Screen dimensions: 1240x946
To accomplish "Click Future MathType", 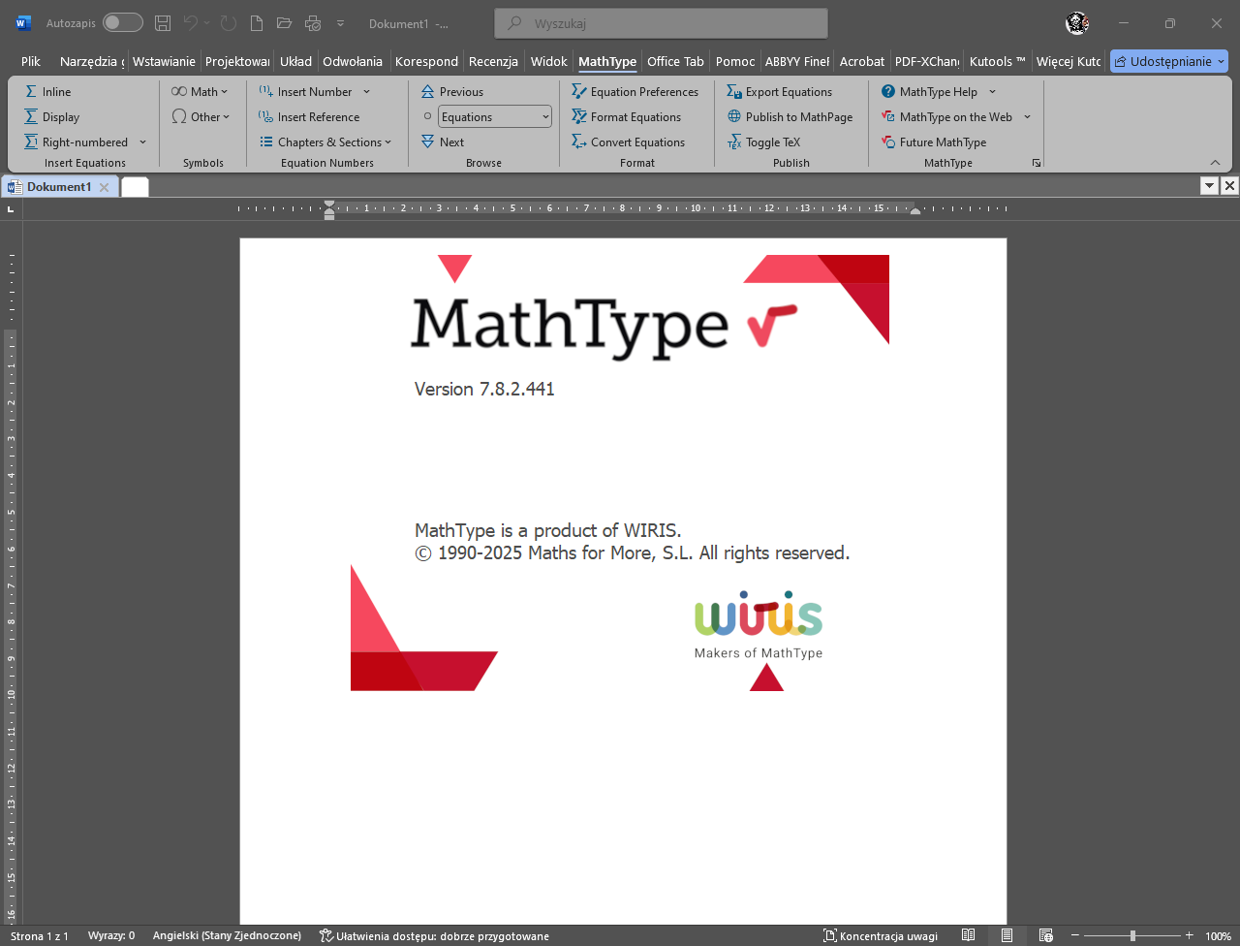I will pyautogui.click(x=934, y=142).
